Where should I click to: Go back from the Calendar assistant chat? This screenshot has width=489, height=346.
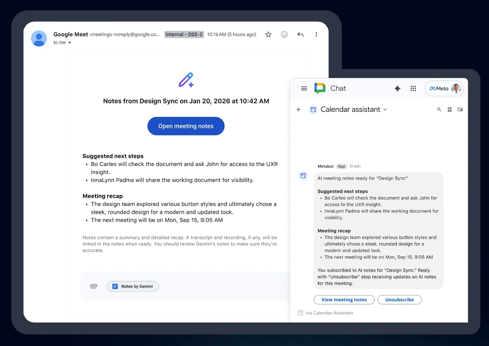pyautogui.click(x=299, y=110)
